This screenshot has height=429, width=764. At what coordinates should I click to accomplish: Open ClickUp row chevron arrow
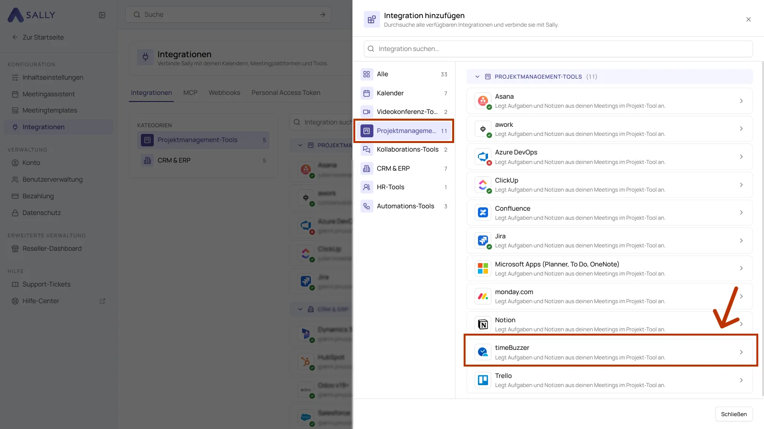[x=741, y=185]
